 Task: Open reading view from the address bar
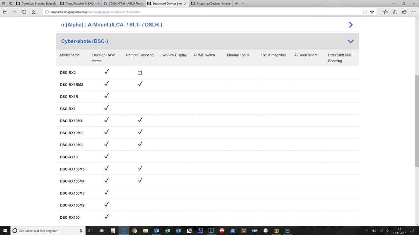tap(365, 12)
